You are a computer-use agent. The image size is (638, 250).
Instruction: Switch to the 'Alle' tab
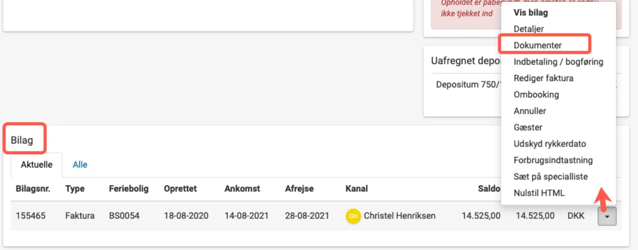(80, 165)
